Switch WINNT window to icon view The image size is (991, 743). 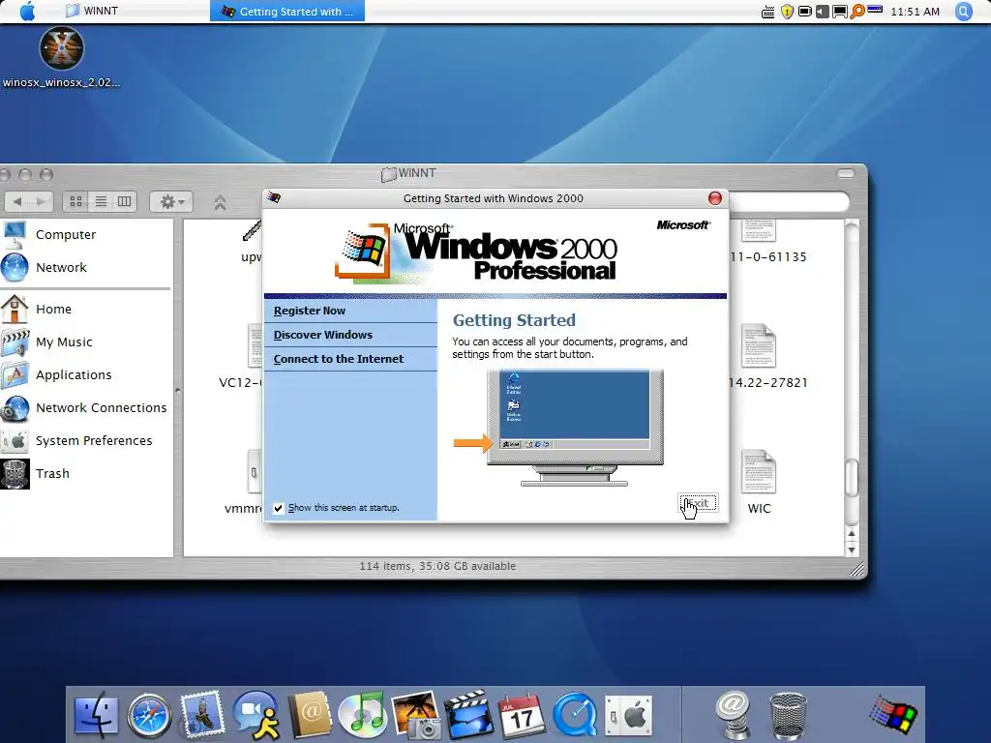75,201
